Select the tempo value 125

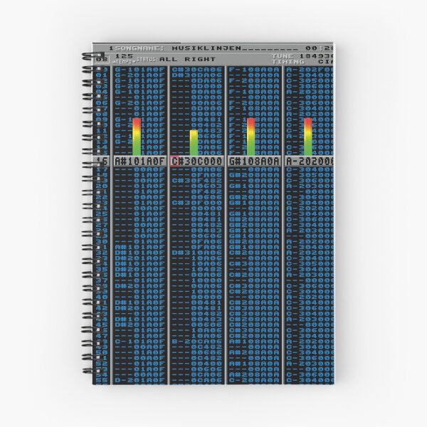coord(124,56)
